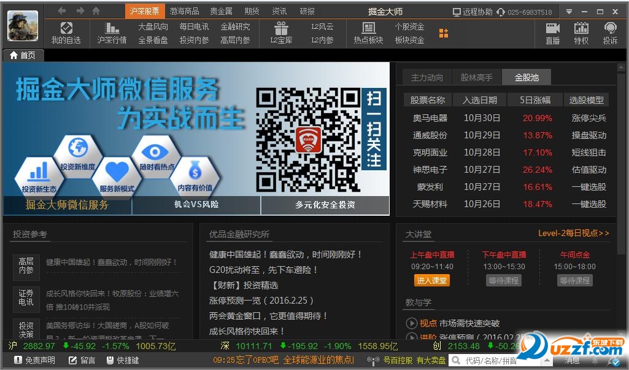This screenshot has height=370, width=629.
Task: Open 热点板块 hot sectors icon
Action: pyautogui.click(x=368, y=28)
